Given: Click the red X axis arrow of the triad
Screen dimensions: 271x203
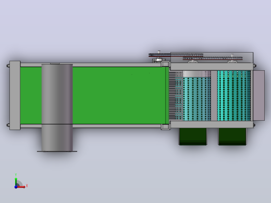Looking at the screenshot, I should [21, 187].
